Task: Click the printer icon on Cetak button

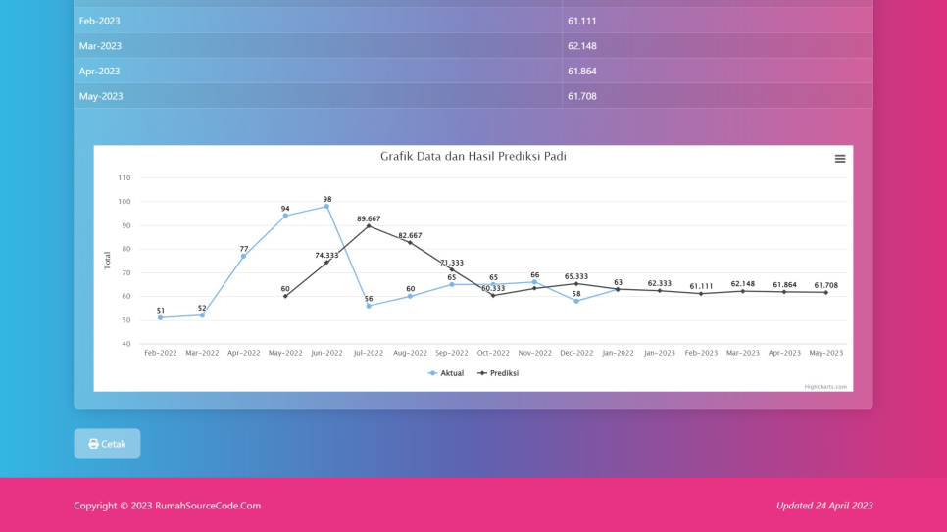Action: 93,444
